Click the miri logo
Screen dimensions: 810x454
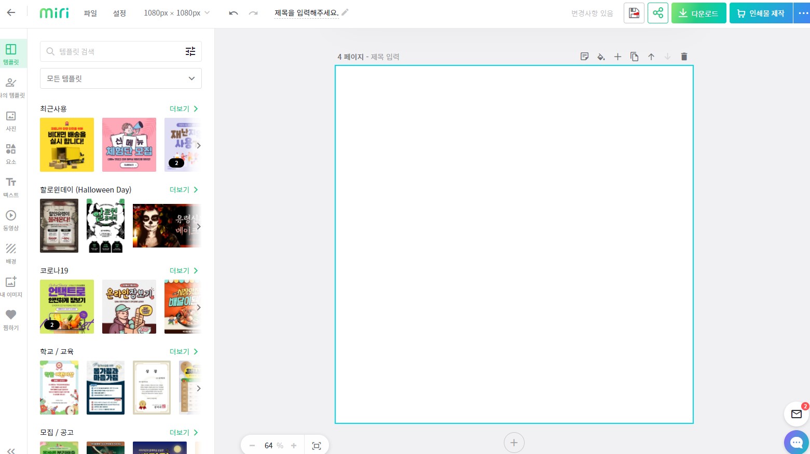[x=54, y=13]
